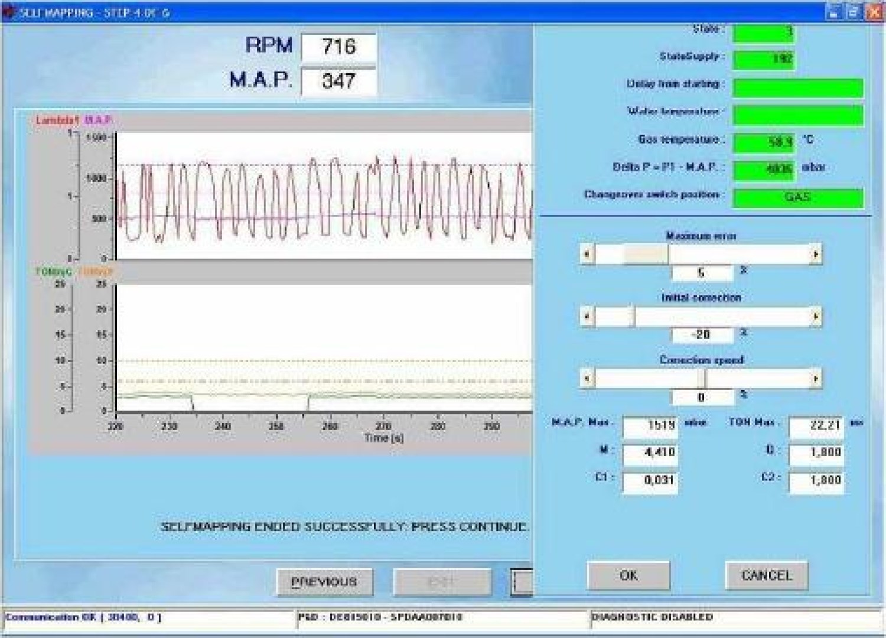
Task: Minimize the Self Mapping window
Action: (x=833, y=12)
